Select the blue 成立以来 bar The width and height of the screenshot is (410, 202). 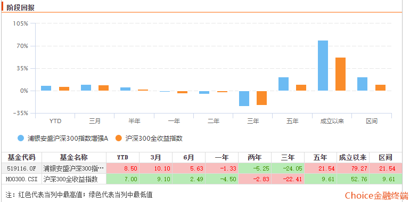pos(323,66)
